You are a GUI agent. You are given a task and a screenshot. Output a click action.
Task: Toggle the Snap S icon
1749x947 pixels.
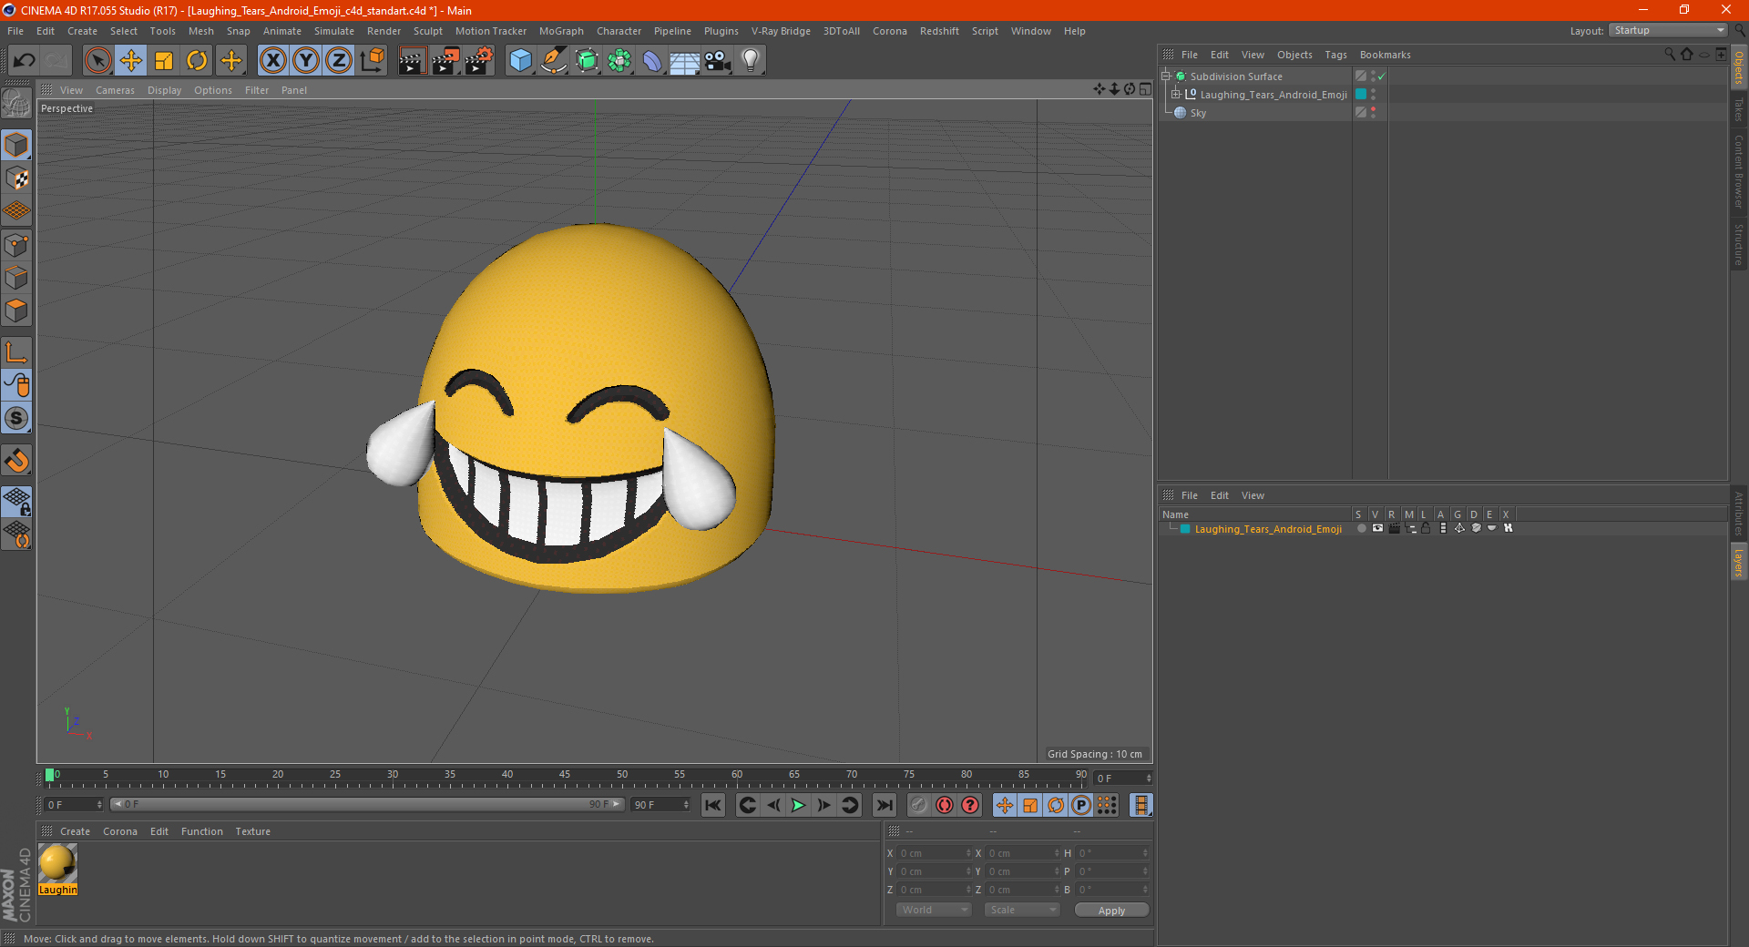point(17,418)
